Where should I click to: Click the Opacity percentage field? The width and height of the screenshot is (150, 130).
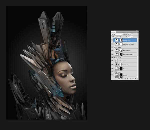coord(129,34)
